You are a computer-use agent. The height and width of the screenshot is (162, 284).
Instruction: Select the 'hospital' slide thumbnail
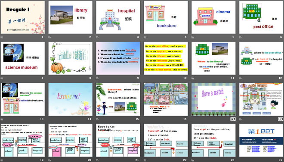click(118, 17)
